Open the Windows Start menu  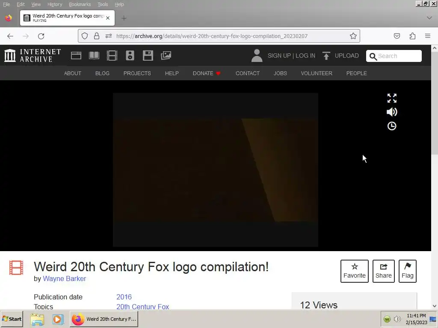tap(12, 319)
